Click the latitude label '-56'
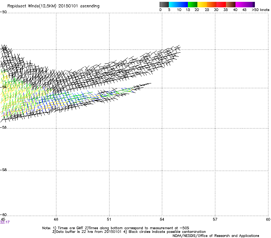The width and height of the screenshot is (271, 238). [3, 127]
